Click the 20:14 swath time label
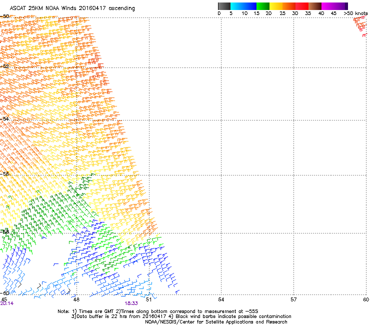 pos(7,303)
